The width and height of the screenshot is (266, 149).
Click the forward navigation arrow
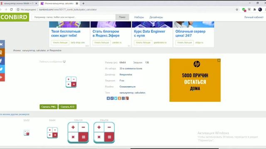(6, 10)
